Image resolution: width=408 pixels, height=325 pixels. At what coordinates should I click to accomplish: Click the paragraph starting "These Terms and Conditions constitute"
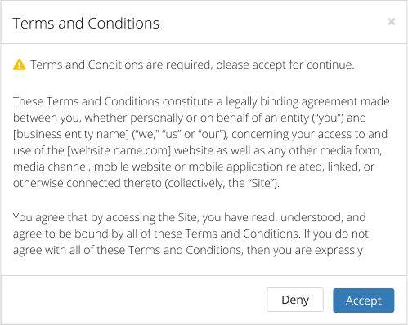coord(201,142)
